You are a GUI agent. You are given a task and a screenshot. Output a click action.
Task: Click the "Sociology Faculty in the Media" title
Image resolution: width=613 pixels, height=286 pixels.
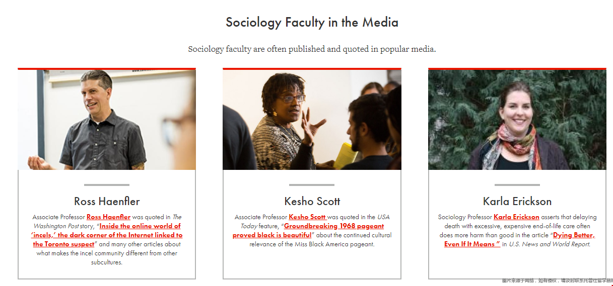point(312,23)
